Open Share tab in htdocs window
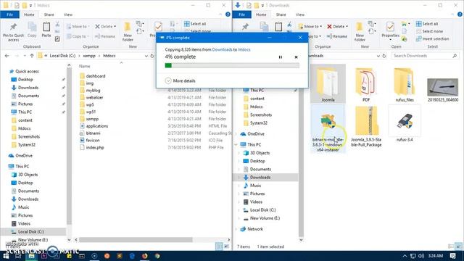The width and height of the screenshot is (464, 261). click(x=49, y=14)
